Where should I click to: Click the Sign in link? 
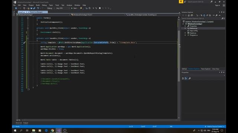[x=218, y=5]
